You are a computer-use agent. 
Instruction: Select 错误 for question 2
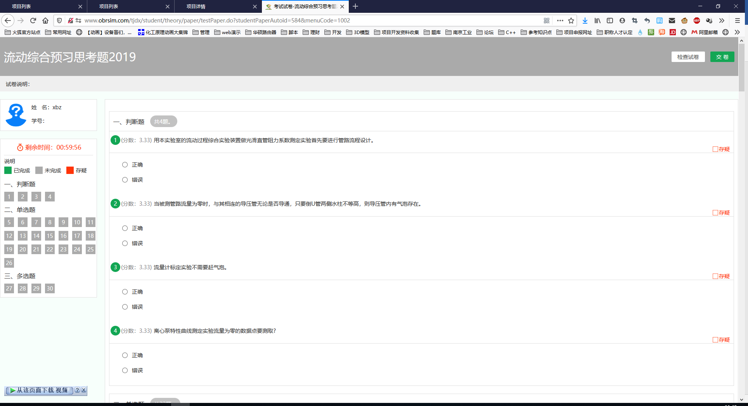(125, 243)
